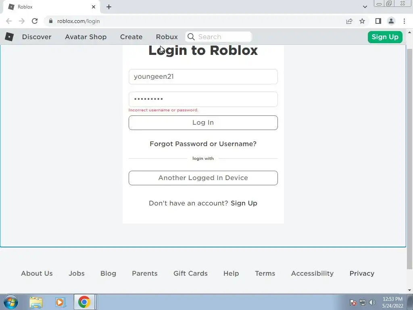The image size is (413, 310).
Task: Go back with the browser back arrow
Action: pos(9,21)
